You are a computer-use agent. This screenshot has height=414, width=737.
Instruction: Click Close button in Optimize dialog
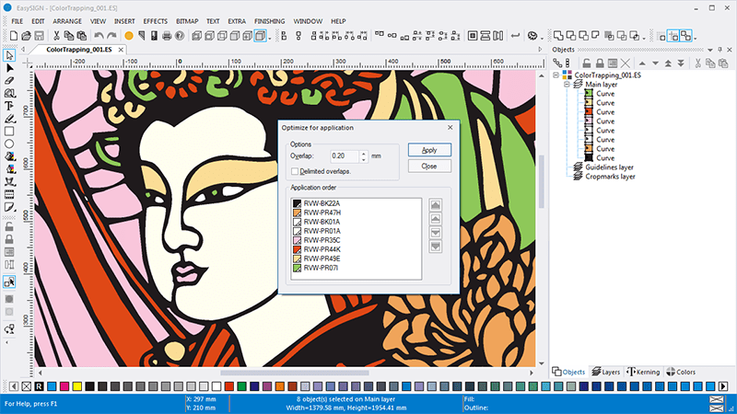pos(428,167)
